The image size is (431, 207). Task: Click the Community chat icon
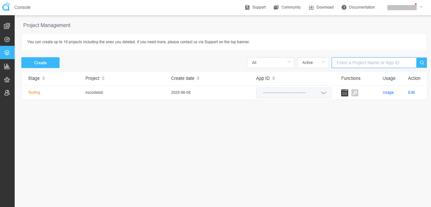(276, 7)
